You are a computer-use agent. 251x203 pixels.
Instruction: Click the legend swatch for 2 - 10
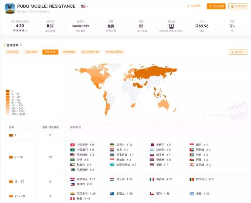pyautogui.click(x=8, y=94)
